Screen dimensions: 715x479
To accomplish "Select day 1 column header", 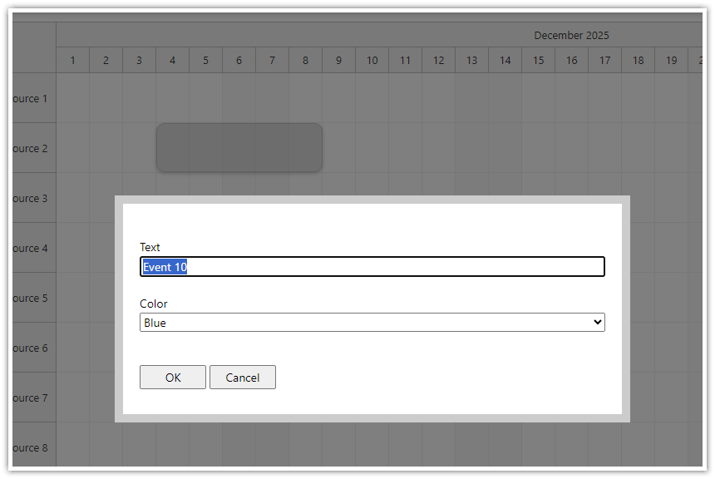I will click(72, 60).
